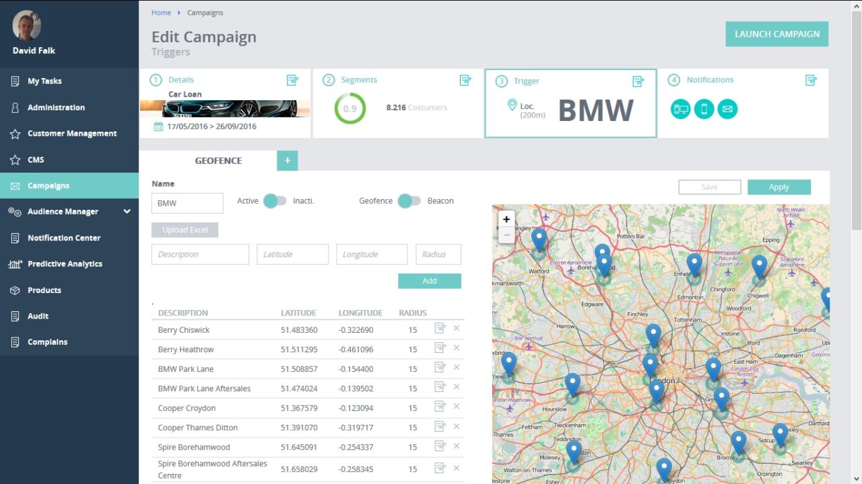Open the Notification Center
862x484 pixels.
[x=69, y=238]
